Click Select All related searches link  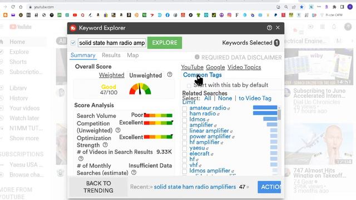[x=207, y=98]
